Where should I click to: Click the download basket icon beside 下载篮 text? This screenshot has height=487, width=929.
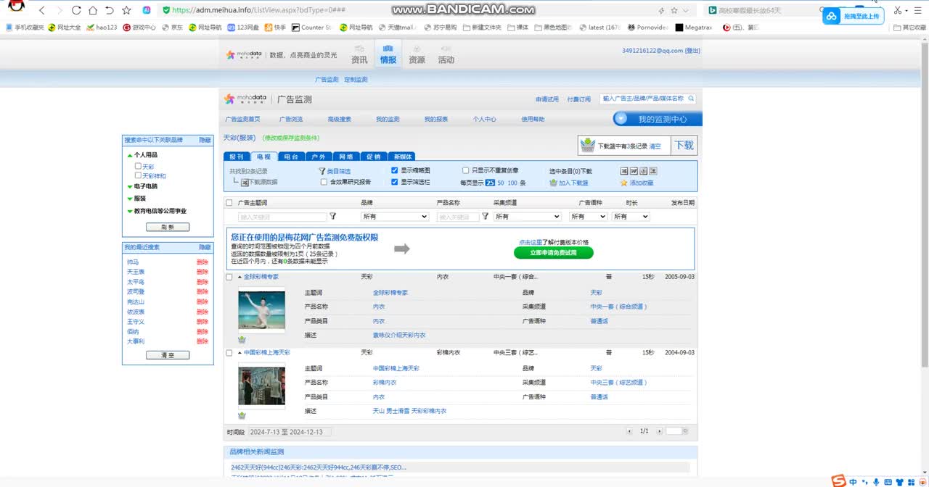pos(588,145)
